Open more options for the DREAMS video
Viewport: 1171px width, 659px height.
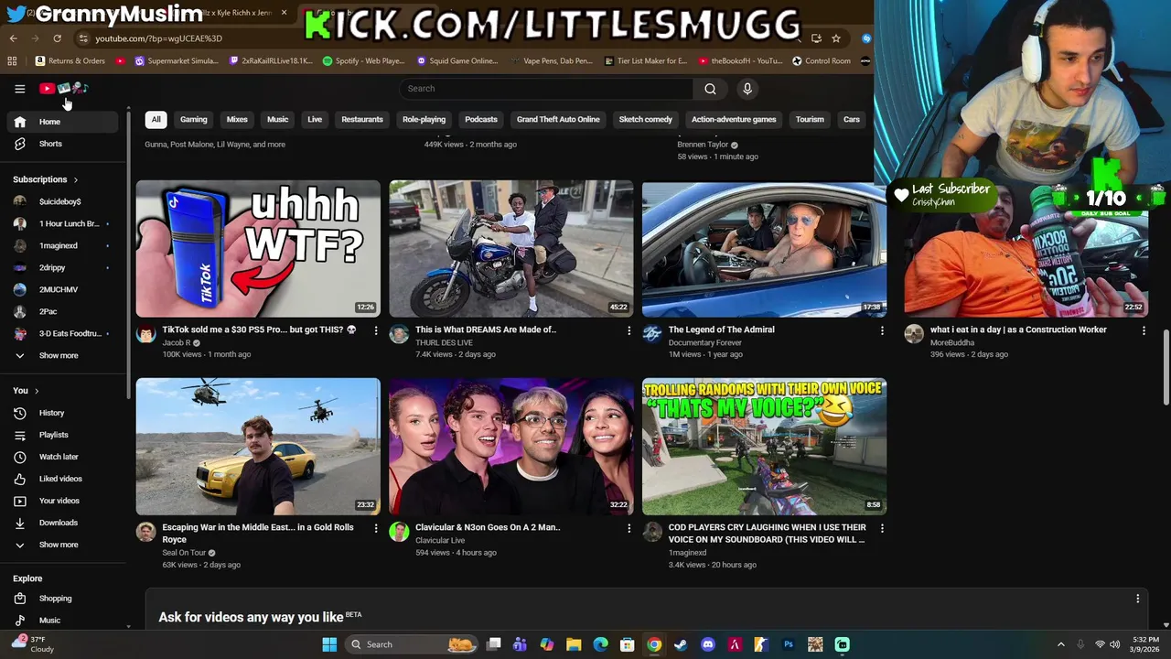point(628,330)
